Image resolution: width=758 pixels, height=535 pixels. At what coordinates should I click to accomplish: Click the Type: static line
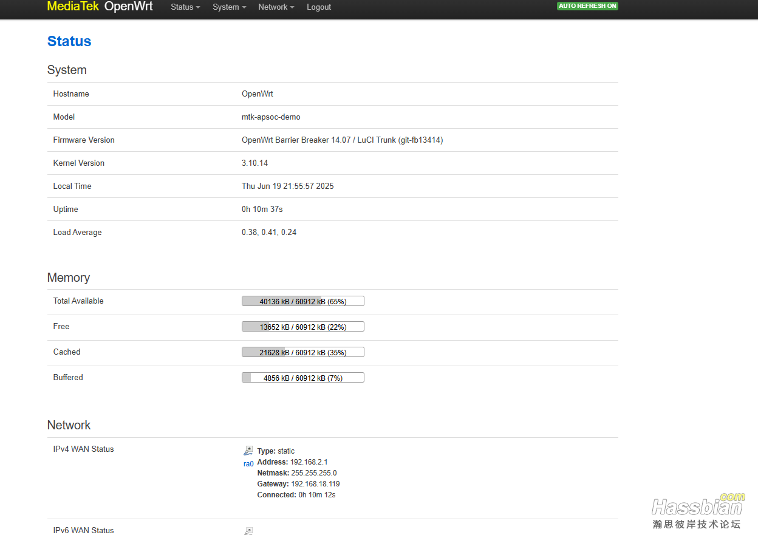[x=276, y=451]
